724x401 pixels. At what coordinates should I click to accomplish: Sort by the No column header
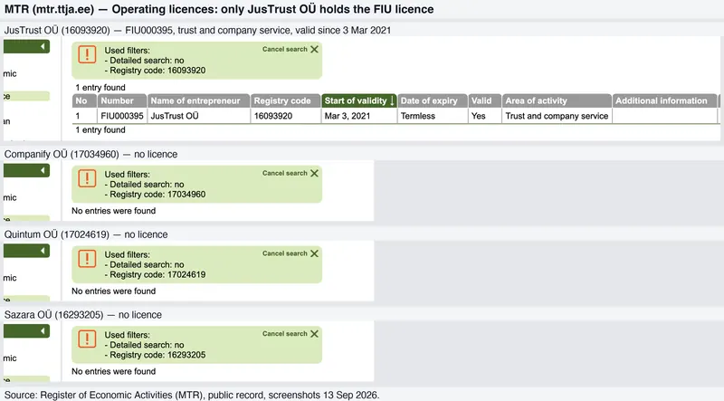tap(84, 100)
